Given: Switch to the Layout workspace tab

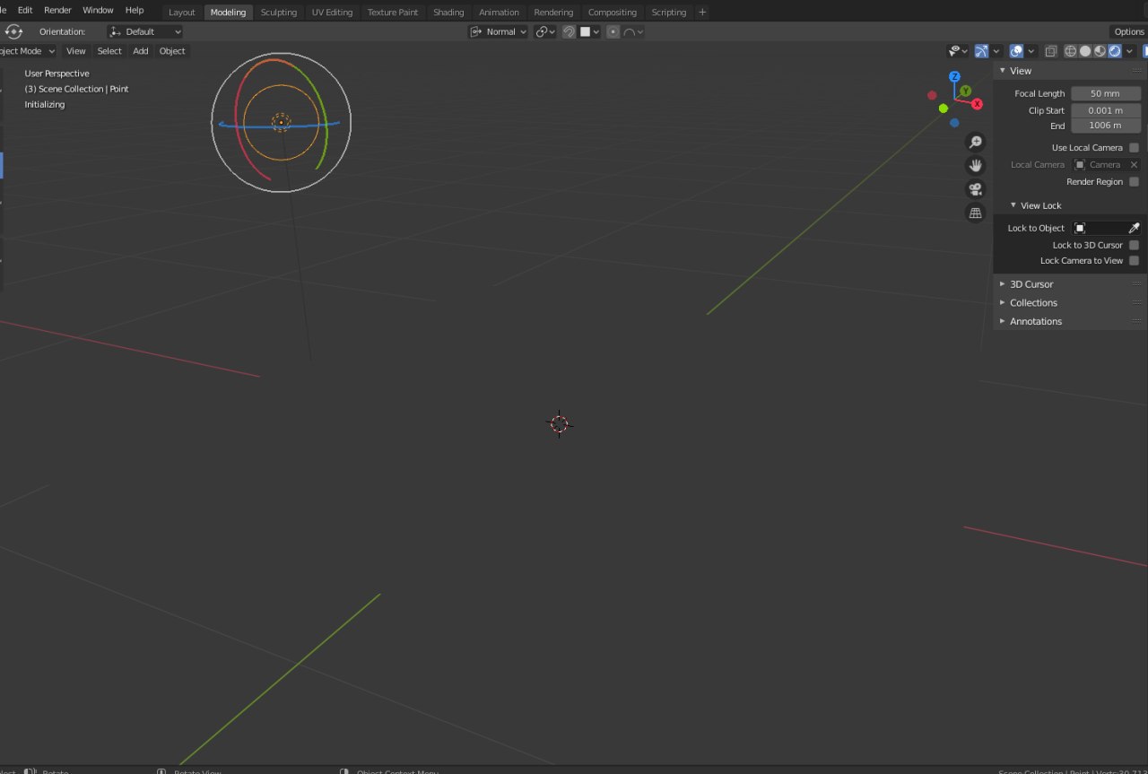Looking at the screenshot, I should tap(182, 13).
